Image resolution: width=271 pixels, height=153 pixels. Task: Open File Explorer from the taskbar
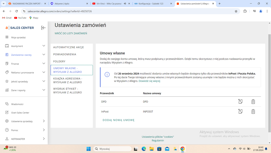[x=152, y=149]
